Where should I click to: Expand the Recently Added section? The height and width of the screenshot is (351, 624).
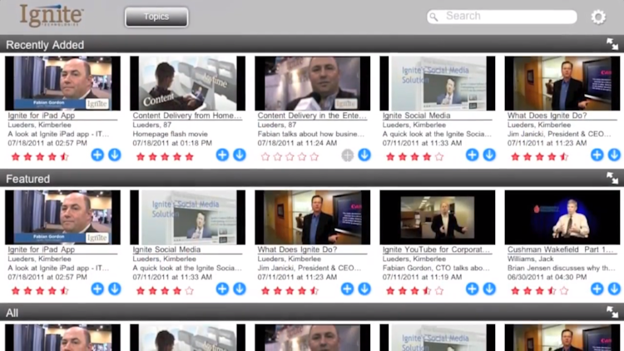(x=612, y=44)
